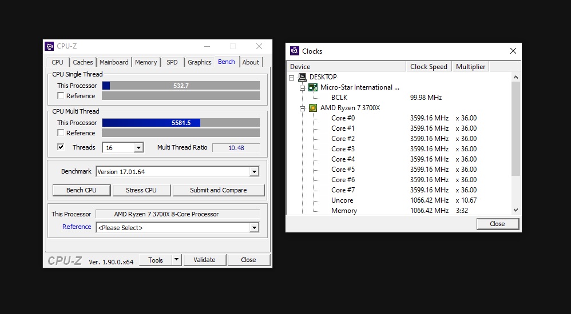571x314 pixels.
Task: Click the This Processor name field
Action: (178, 214)
